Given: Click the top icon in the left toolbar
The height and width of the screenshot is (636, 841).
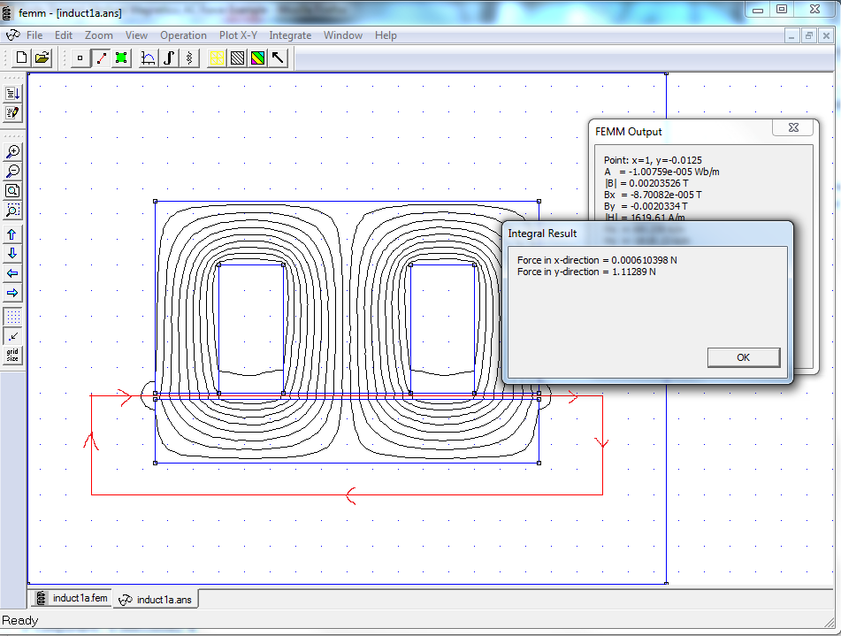Looking at the screenshot, I should [x=12, y=94].
